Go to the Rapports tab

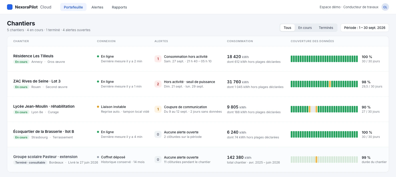pos(119,7)
